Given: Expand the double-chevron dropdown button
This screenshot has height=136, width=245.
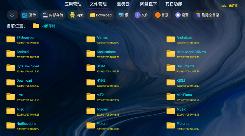Looking at the screenshot, I should (x=12, y=15).
